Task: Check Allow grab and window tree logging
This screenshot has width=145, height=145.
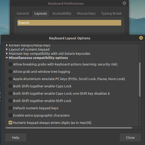Action: (x=10, y=71)
